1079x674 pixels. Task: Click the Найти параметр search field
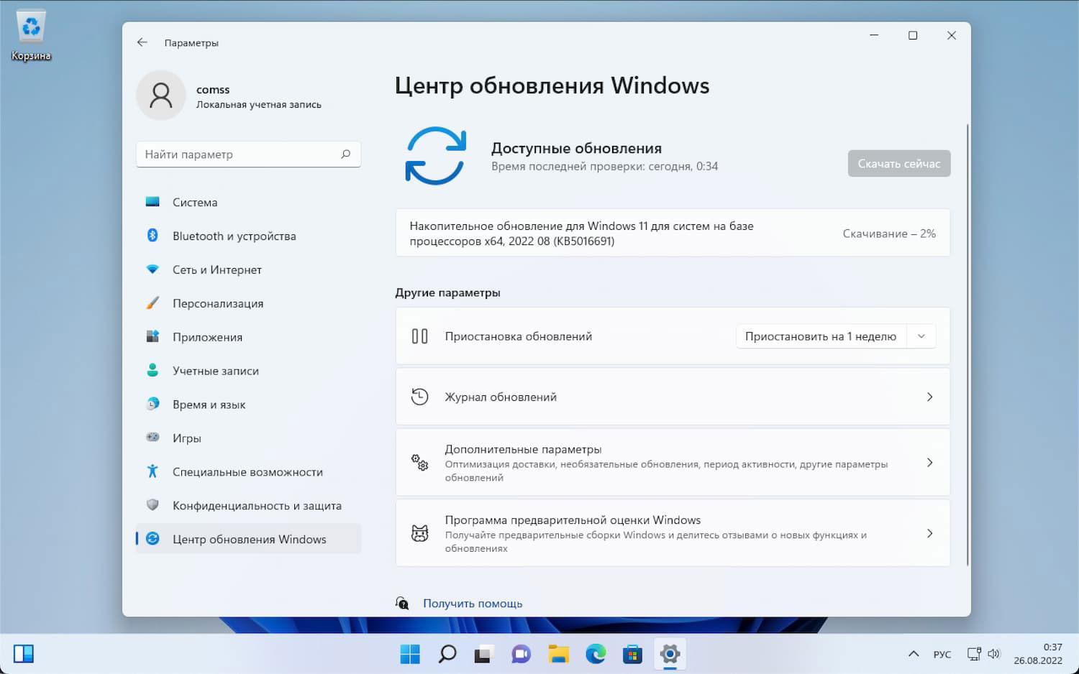tap(248, 154)
